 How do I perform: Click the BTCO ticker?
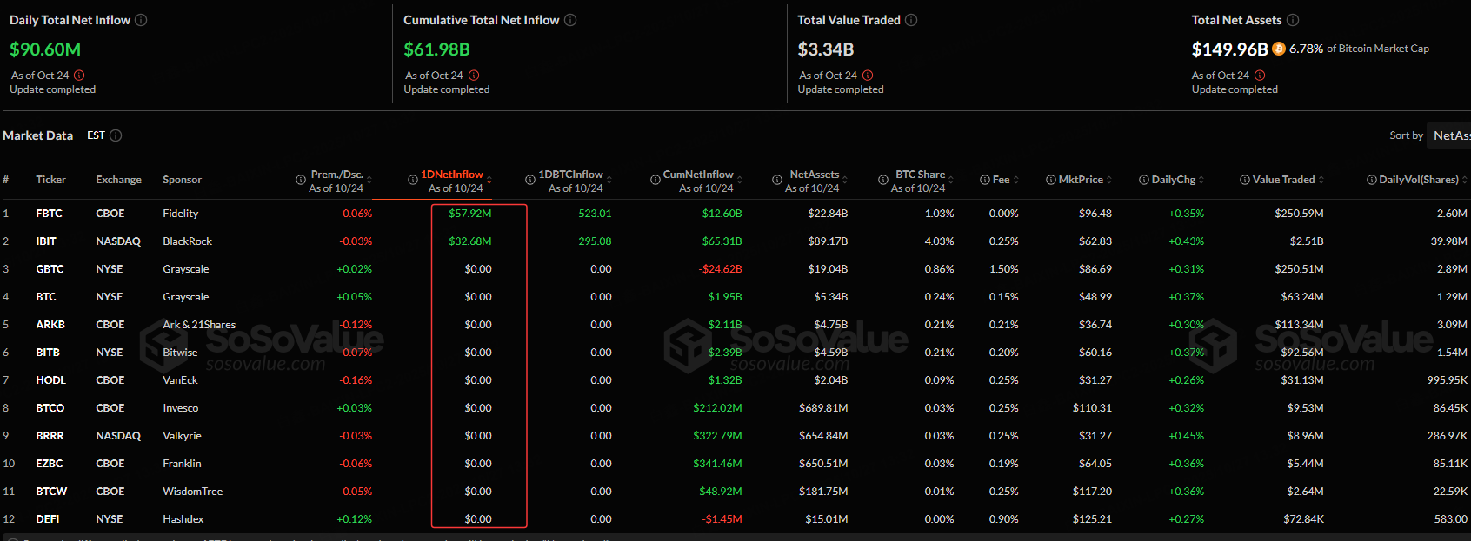click(50, 408)
